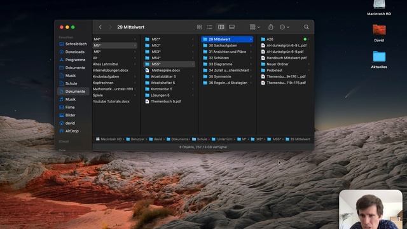Expand the Neuer Ordner folder chevron
The image size is (407, 229).
[308, 64]
